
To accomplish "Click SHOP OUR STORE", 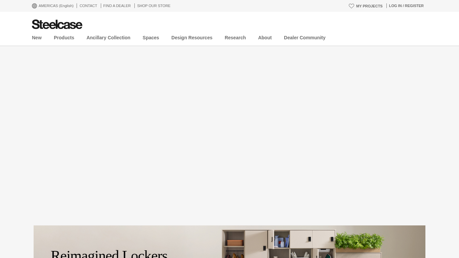I will click(x=154, y=6).
